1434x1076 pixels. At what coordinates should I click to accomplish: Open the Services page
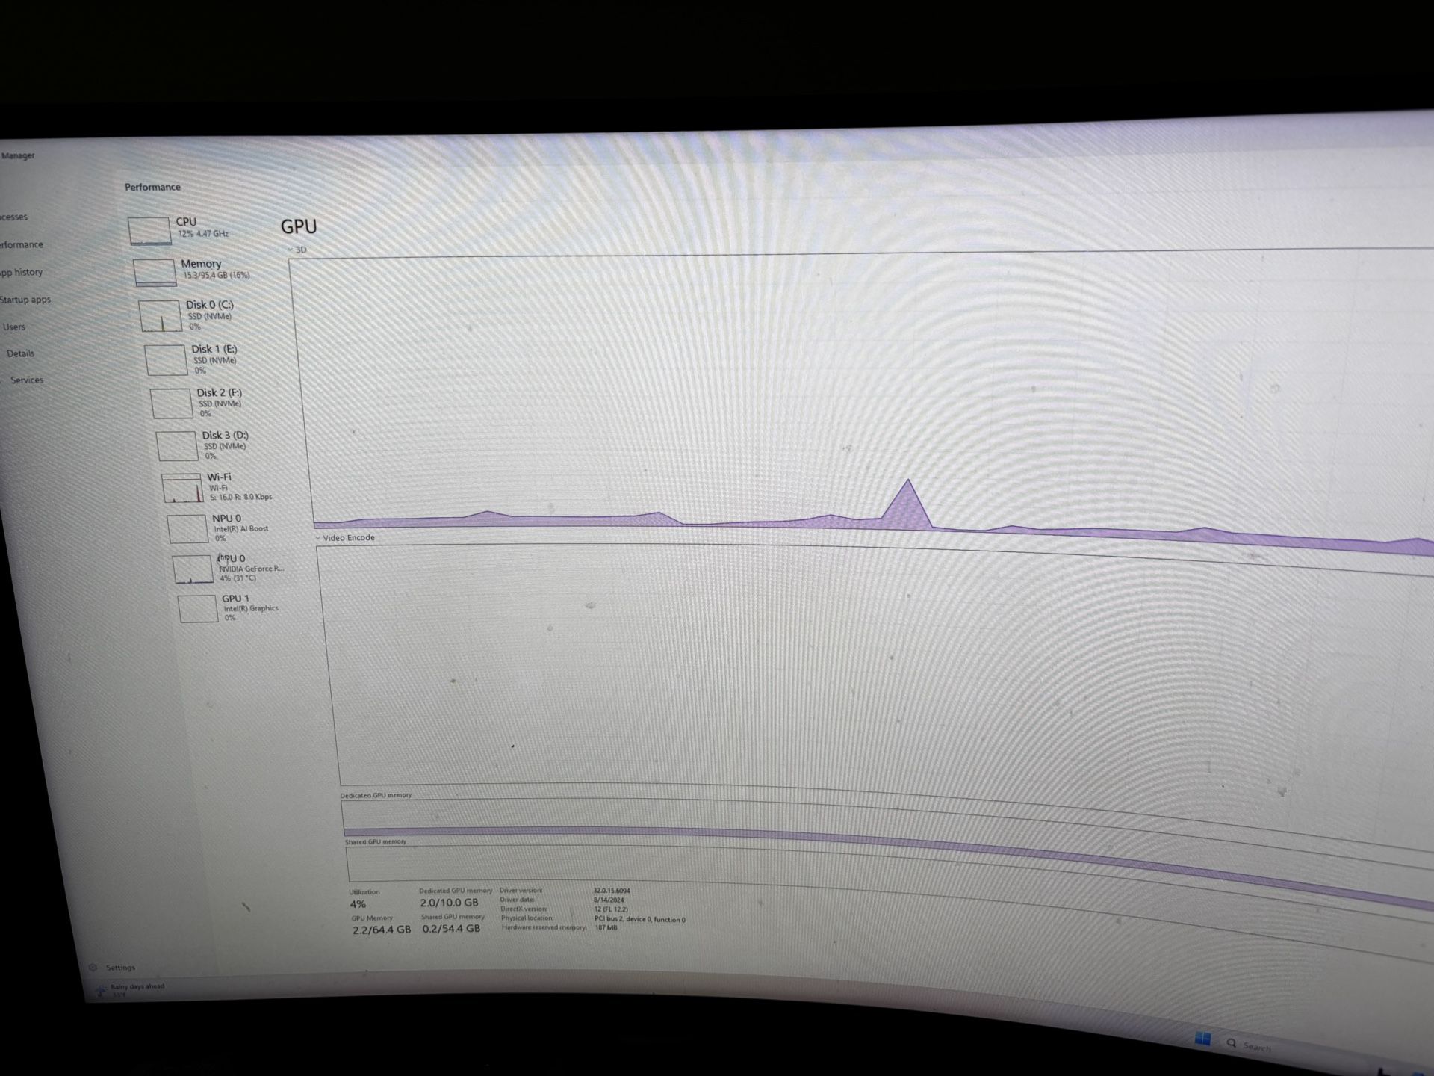27,380
